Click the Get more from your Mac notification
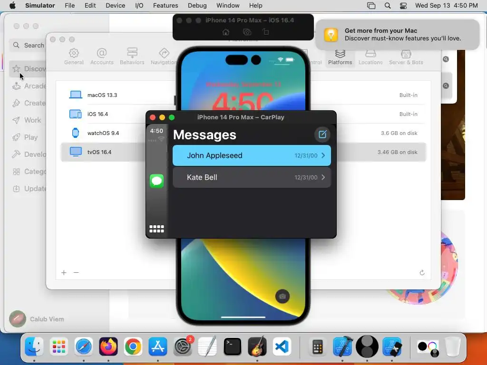This screenshot has width=487, height=365. pos(397,34)
